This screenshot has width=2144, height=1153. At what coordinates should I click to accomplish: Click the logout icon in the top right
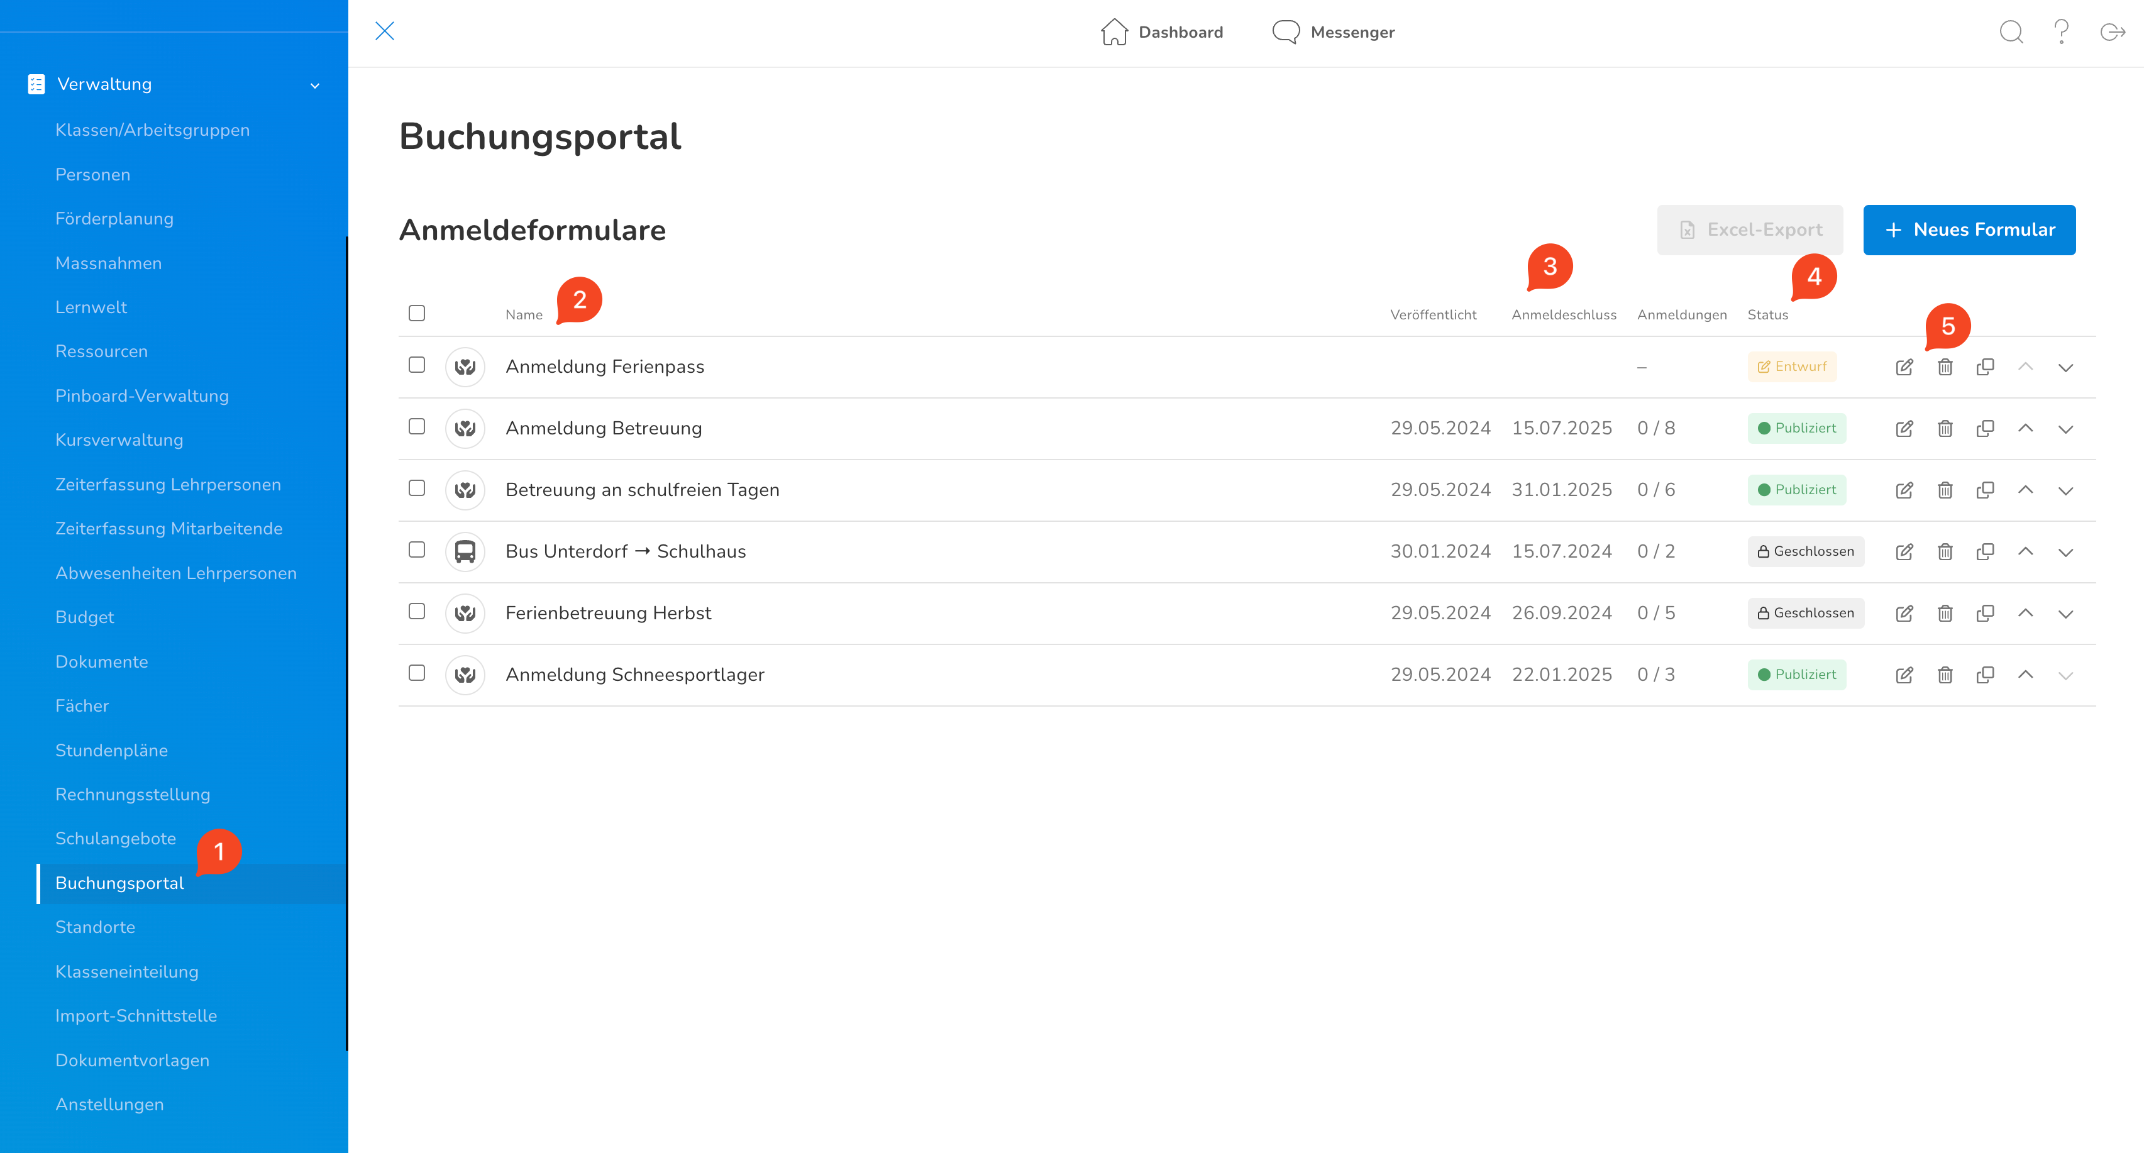click(x=2113, y=33)
